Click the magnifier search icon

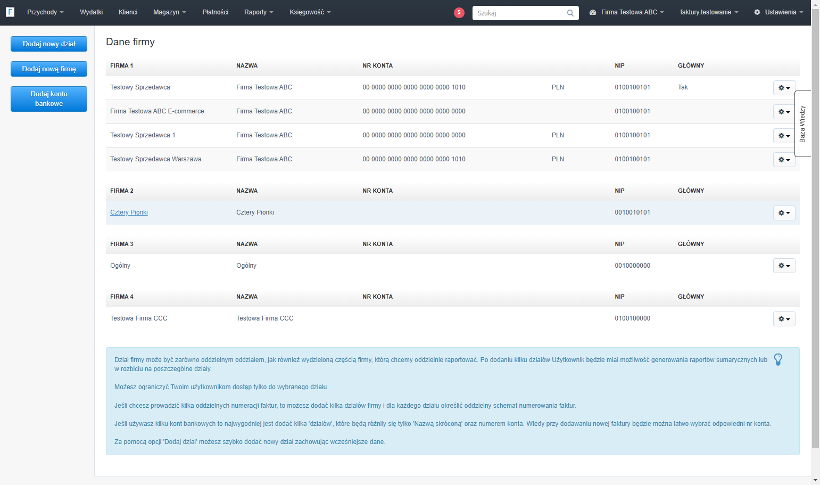(x=570, y=13)
